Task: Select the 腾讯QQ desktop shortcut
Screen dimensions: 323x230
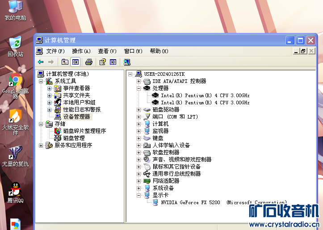Action: (16, 193)
